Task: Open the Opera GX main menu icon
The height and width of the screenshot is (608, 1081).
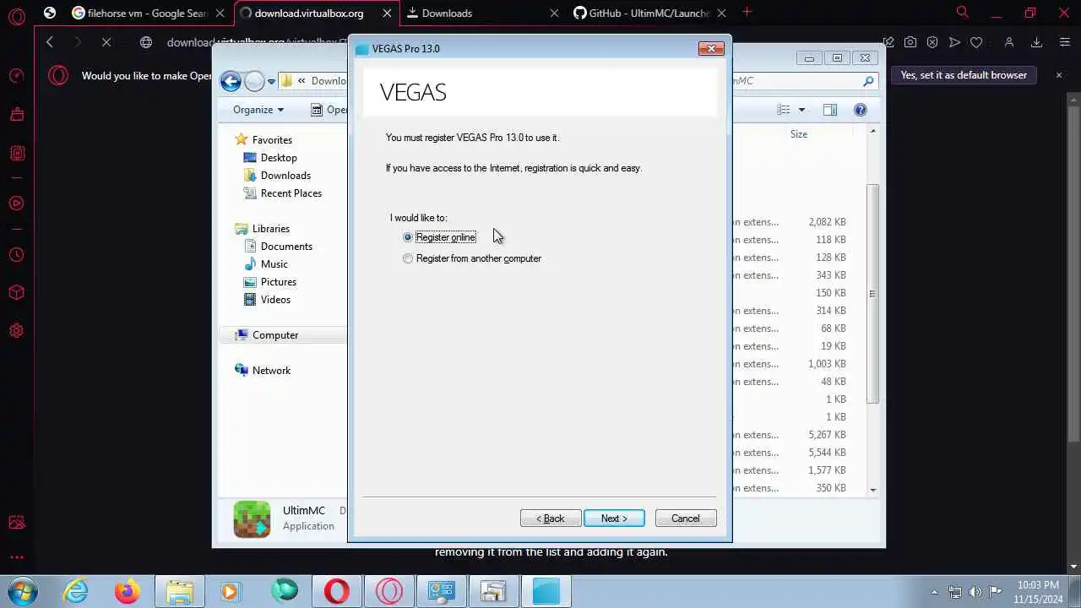Action: click(16, 16)
